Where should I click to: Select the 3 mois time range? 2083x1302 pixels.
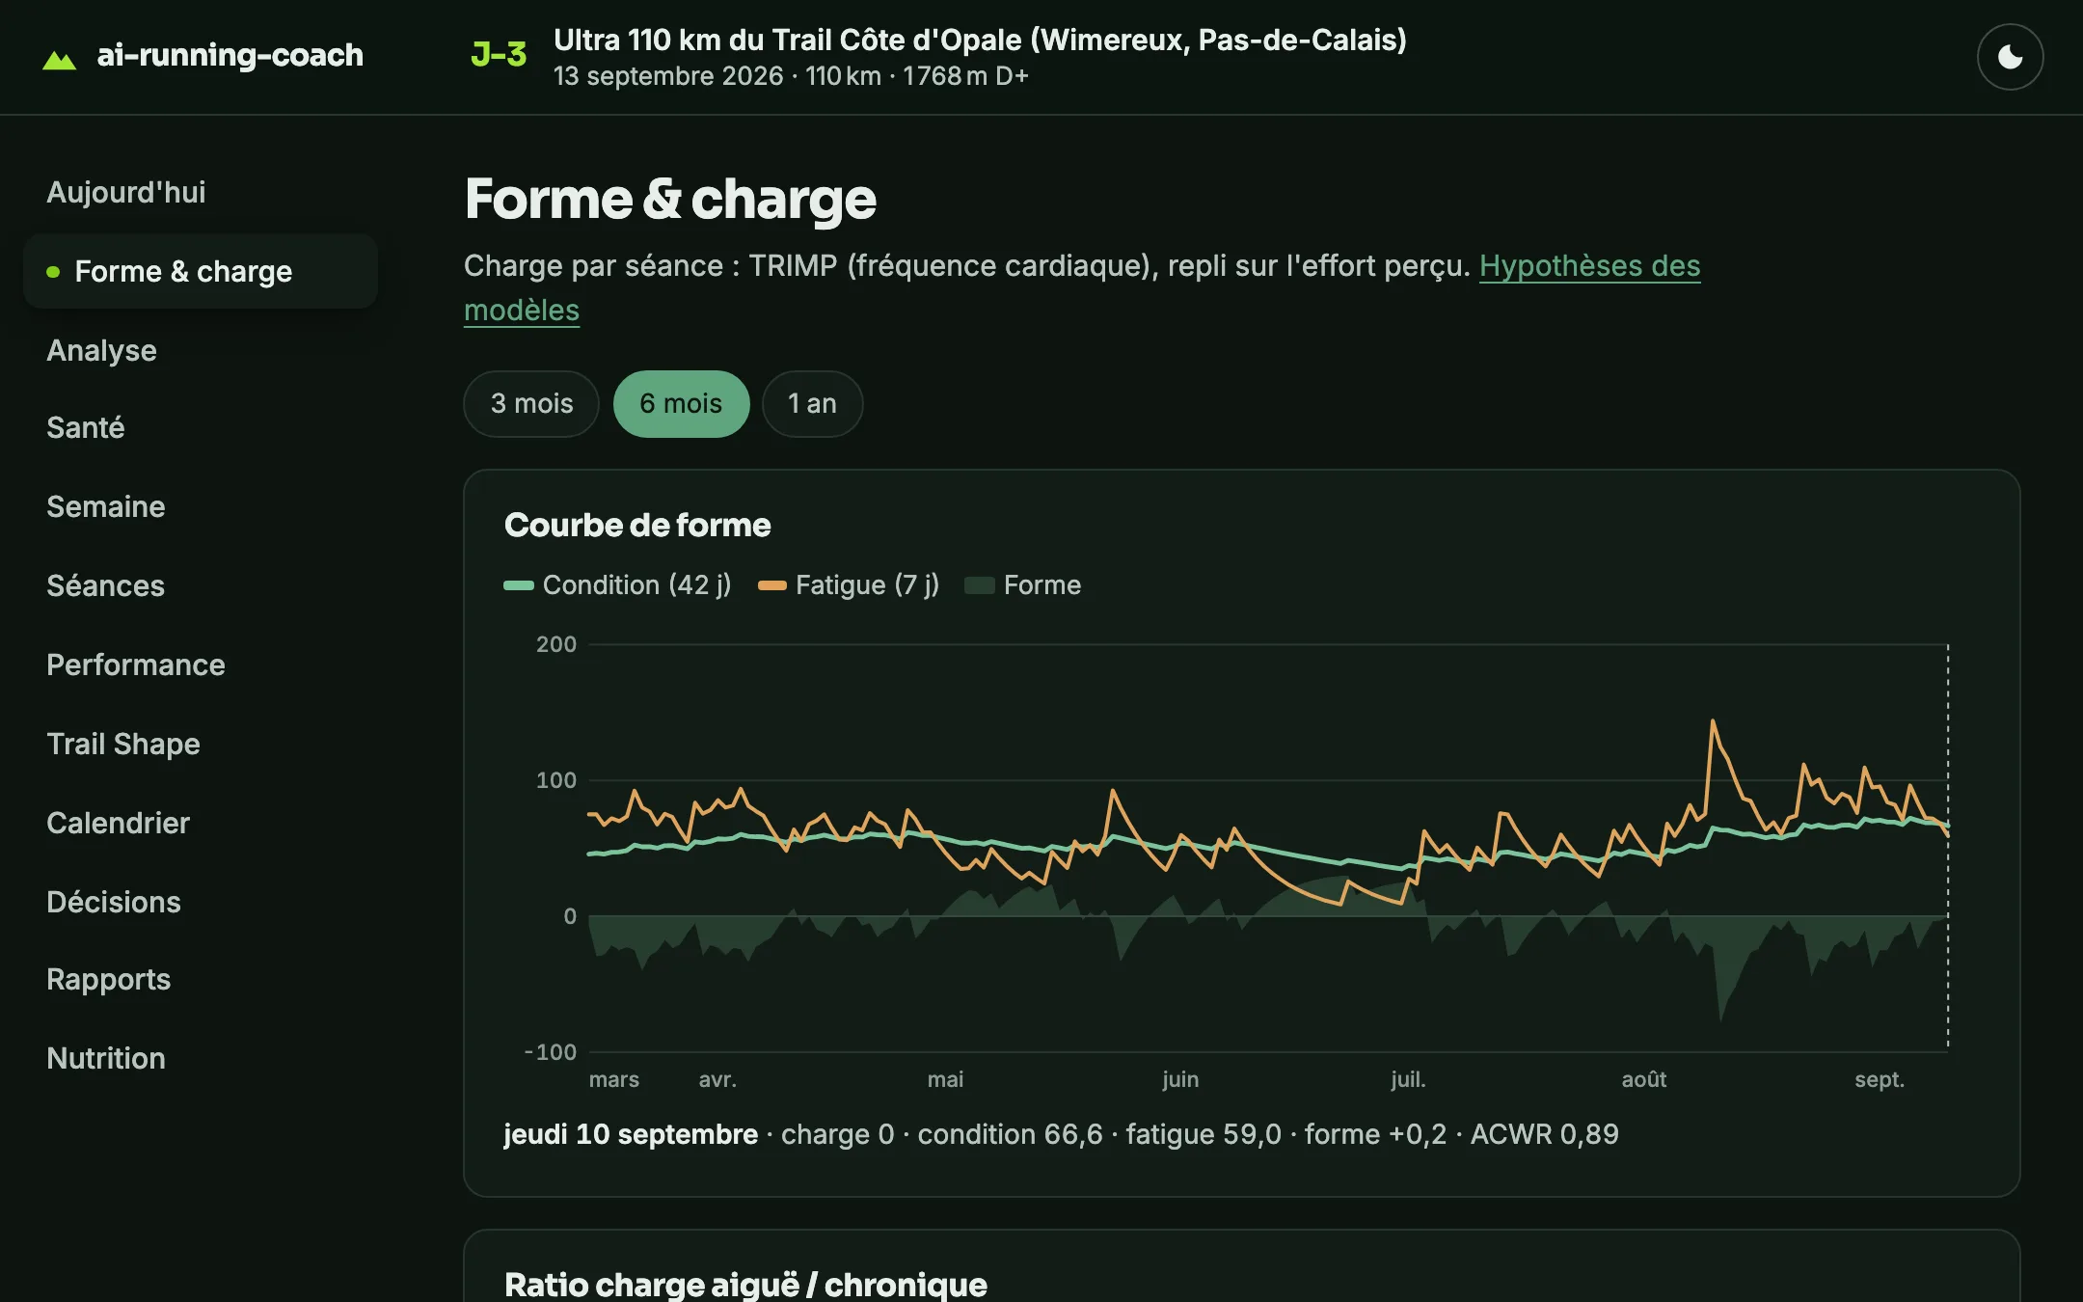point(531,403)
